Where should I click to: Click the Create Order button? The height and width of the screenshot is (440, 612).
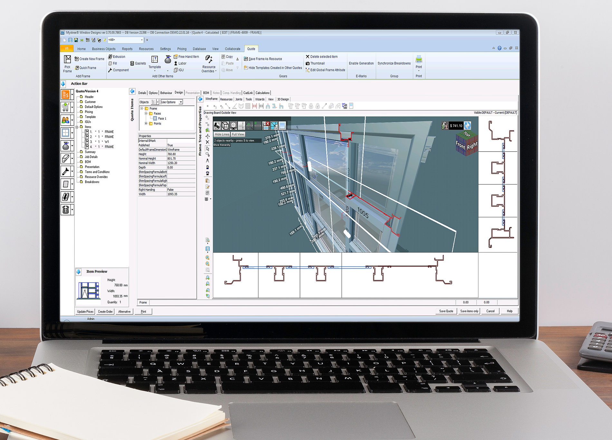(105, 312)
